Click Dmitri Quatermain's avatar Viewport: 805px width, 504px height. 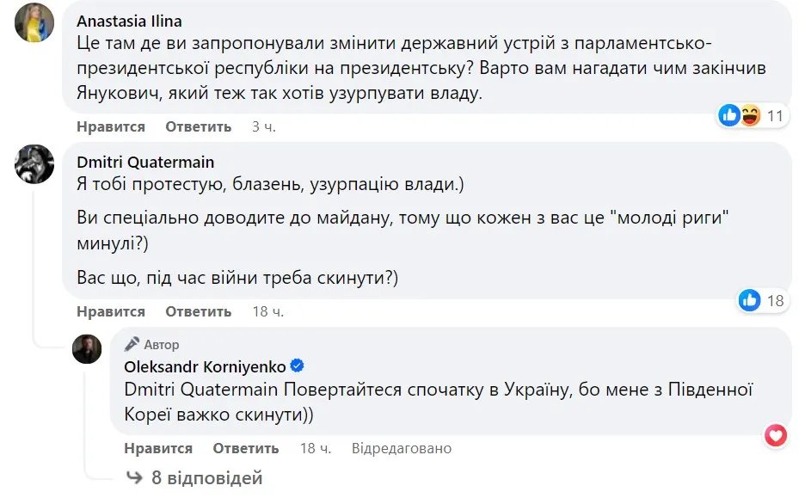(x=35, y=163)
